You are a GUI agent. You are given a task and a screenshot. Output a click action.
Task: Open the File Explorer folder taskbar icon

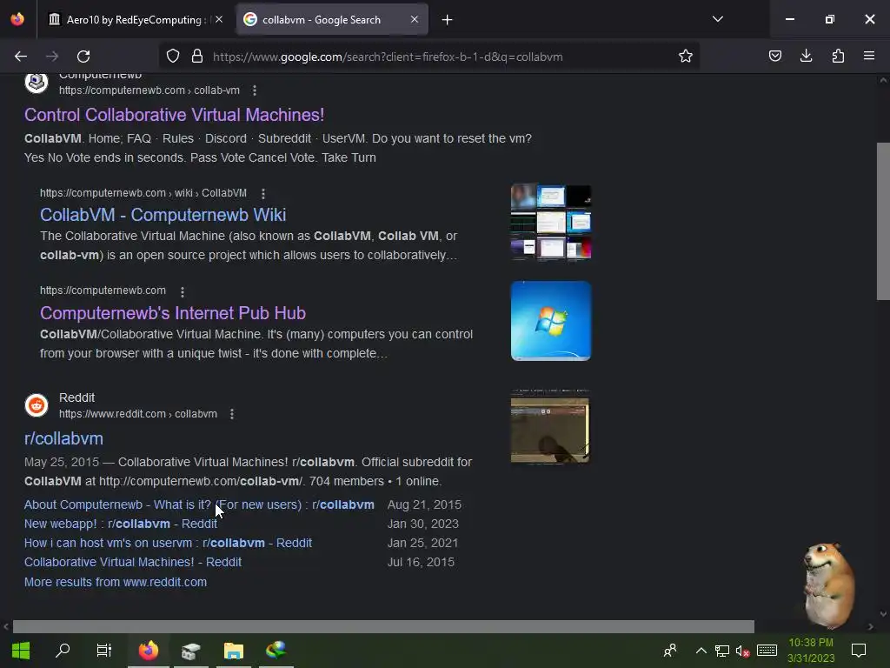coord(233,651)
